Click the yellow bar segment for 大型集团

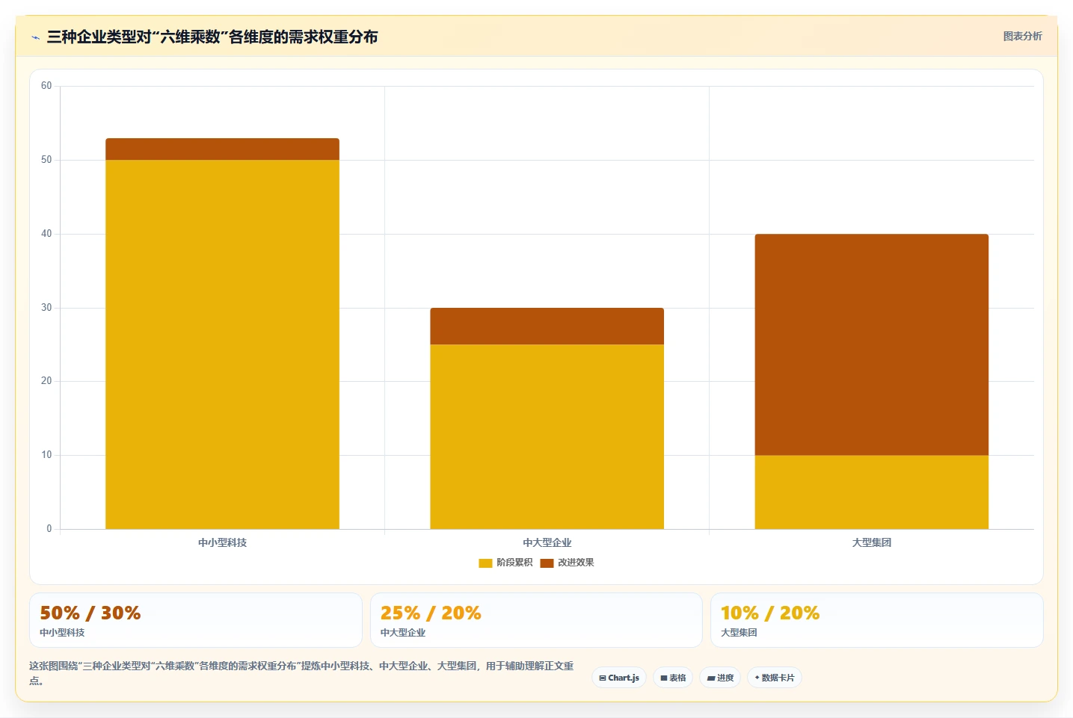[871, 492]
